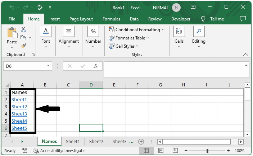Switch to the Page Layout tab
The height and width of the screenshot is (156, 253).
pos(81,19)
